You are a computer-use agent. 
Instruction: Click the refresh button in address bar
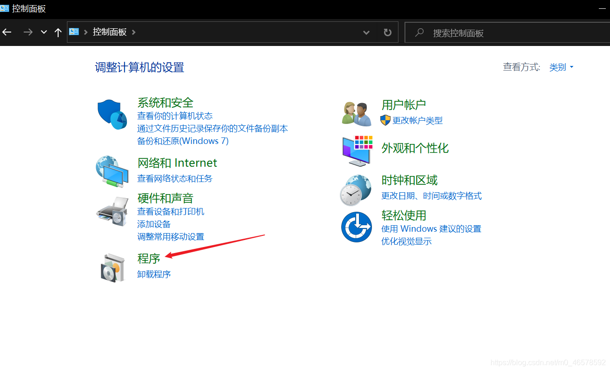pyautogui.click(x=387, y=32)
